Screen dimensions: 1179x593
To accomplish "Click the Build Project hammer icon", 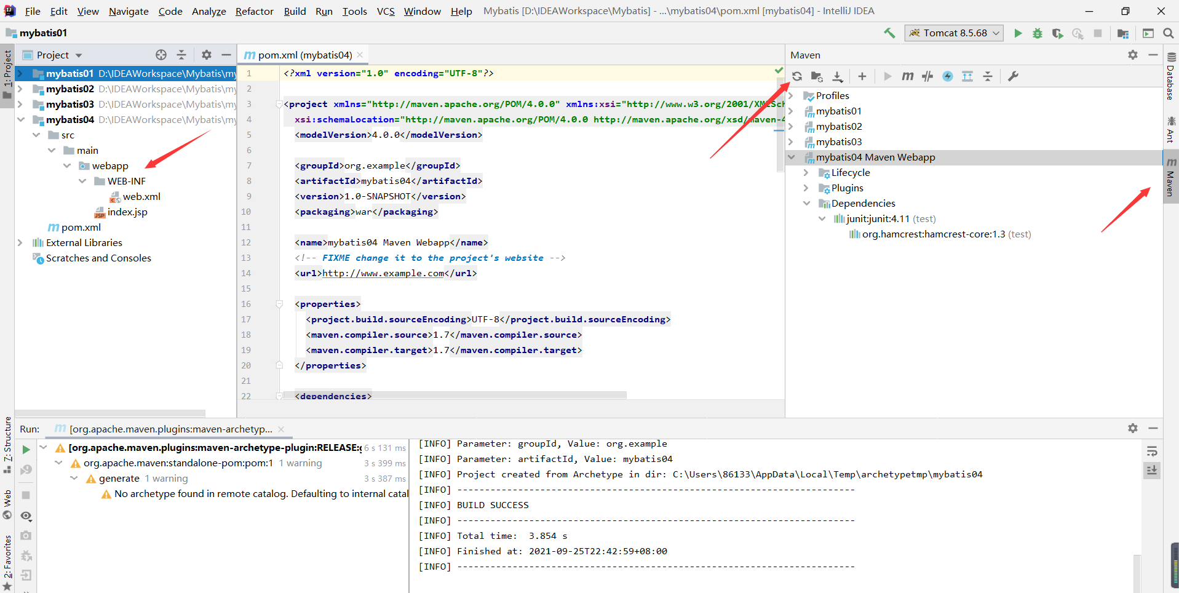I will [x=889, y=33].
